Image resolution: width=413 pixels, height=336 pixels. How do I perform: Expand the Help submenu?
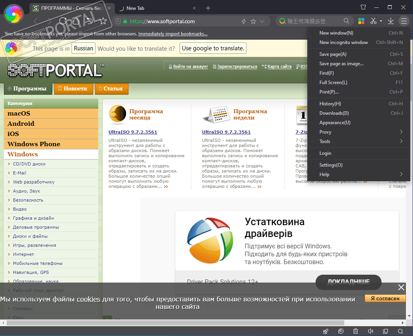point(358,174)
